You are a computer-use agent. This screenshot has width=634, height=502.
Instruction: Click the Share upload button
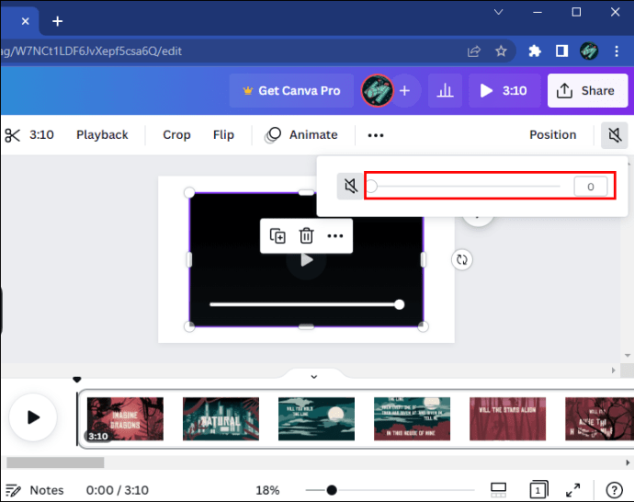pyautogui.click(x=587, y=91)
